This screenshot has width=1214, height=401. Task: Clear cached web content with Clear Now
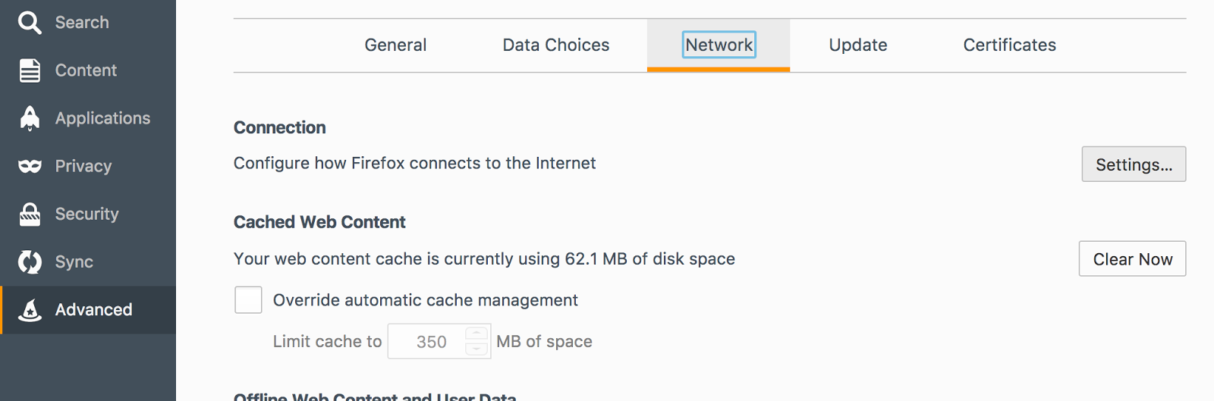coord(1132,259)
